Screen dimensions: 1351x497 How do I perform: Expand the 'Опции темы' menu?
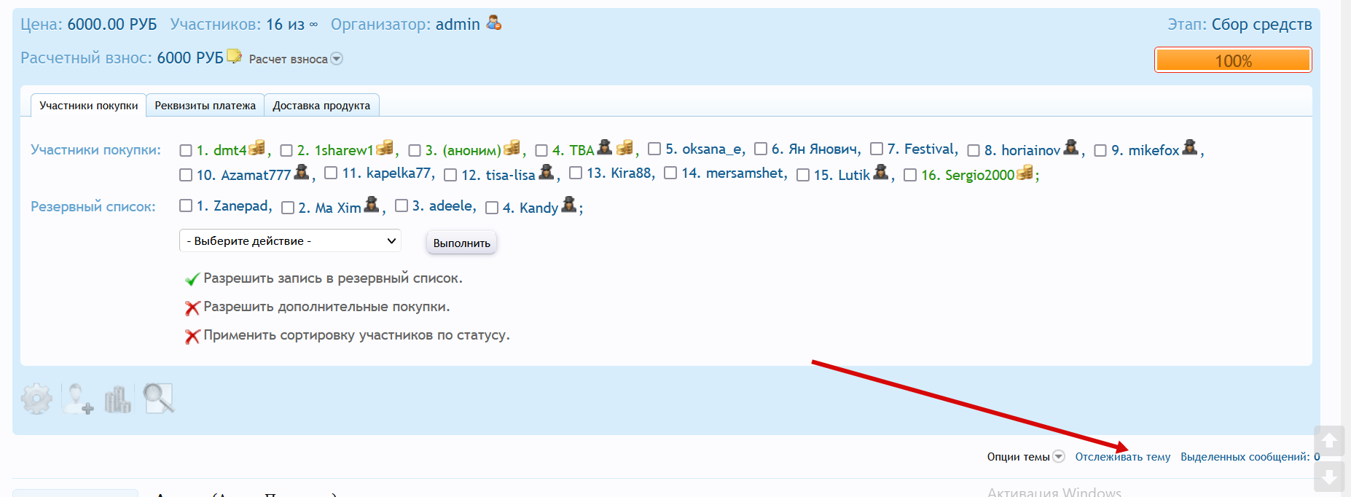pos(1059,457)
